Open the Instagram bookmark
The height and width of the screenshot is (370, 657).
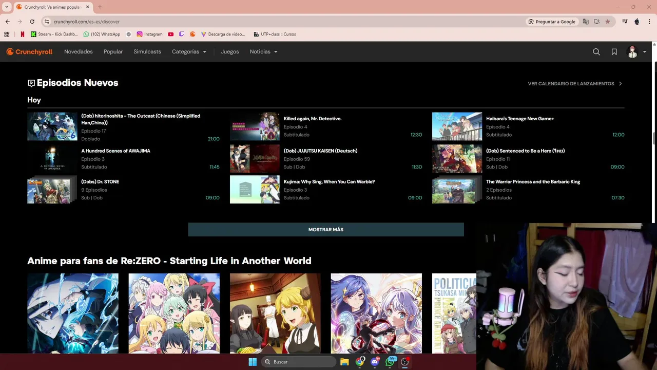[149, 34]
